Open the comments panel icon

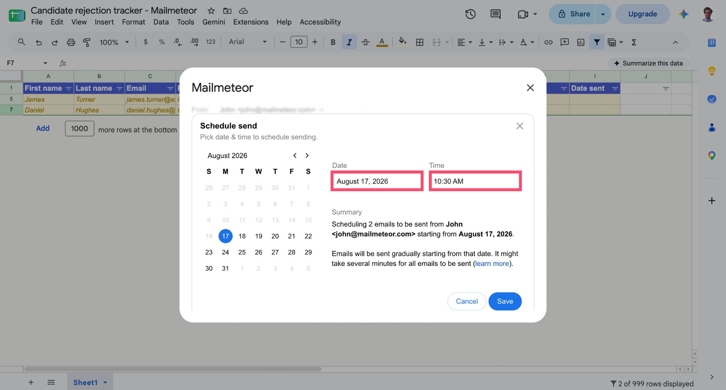pyautogui.click(x=495, y=14)
